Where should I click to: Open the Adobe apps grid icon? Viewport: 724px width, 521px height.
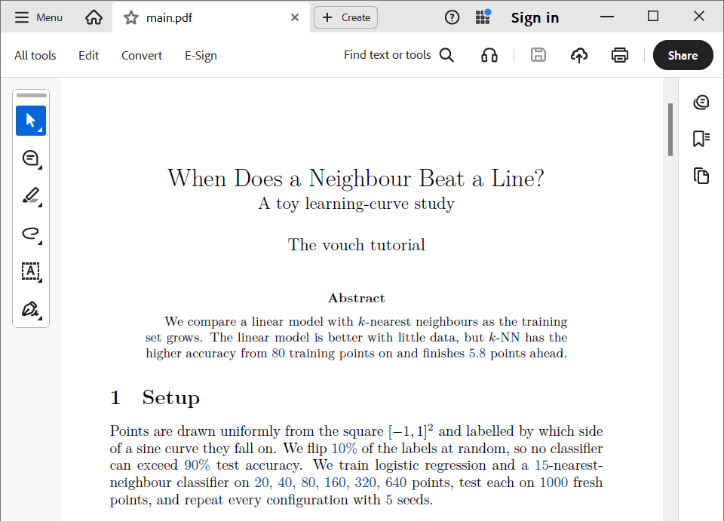pos(483,17)
